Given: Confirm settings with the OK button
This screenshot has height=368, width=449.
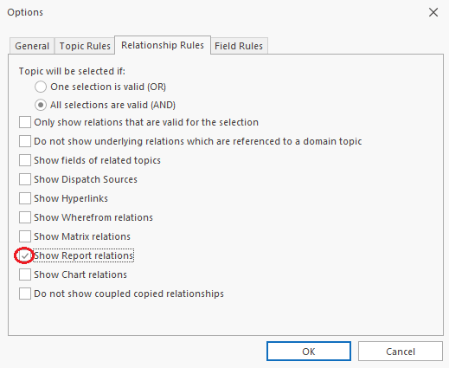Looking at the screenshot, I should (x=309, y=352).
